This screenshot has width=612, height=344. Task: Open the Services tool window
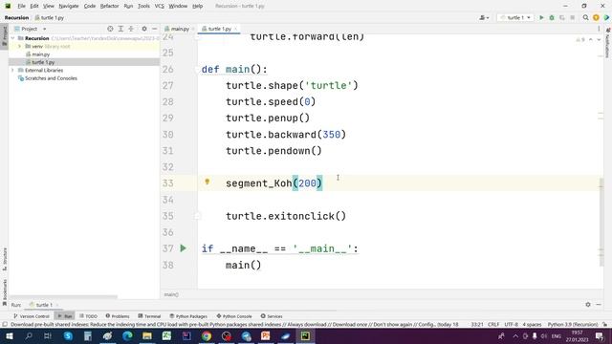pos(272,316)
